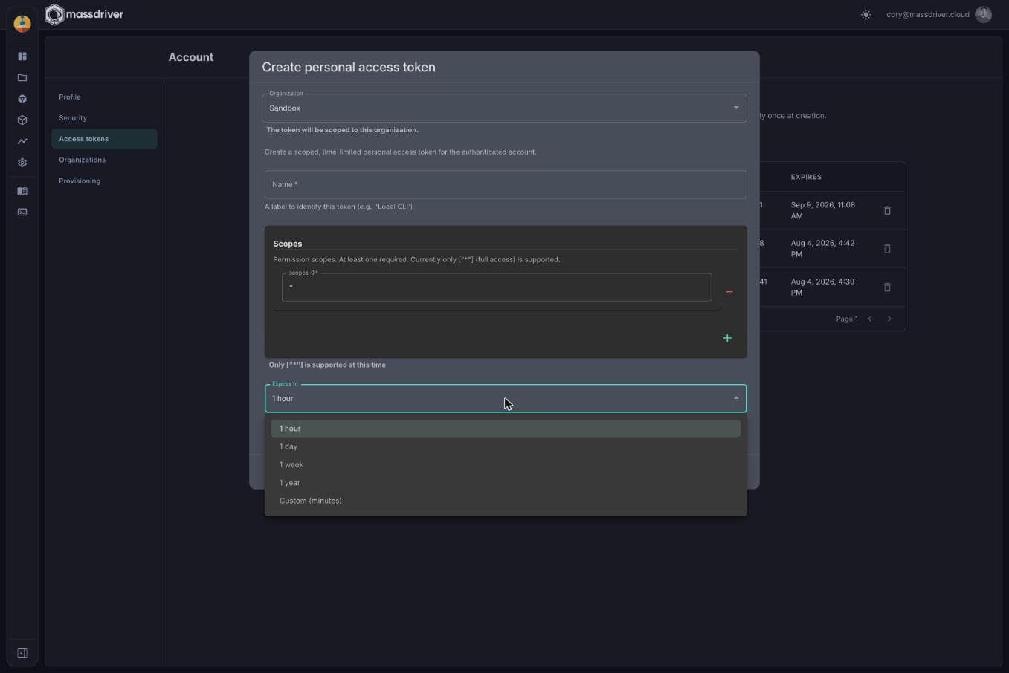Screen dimensions: 1009x673
Task: Click the massdriver logo
Action: click(x=84, y=14)
